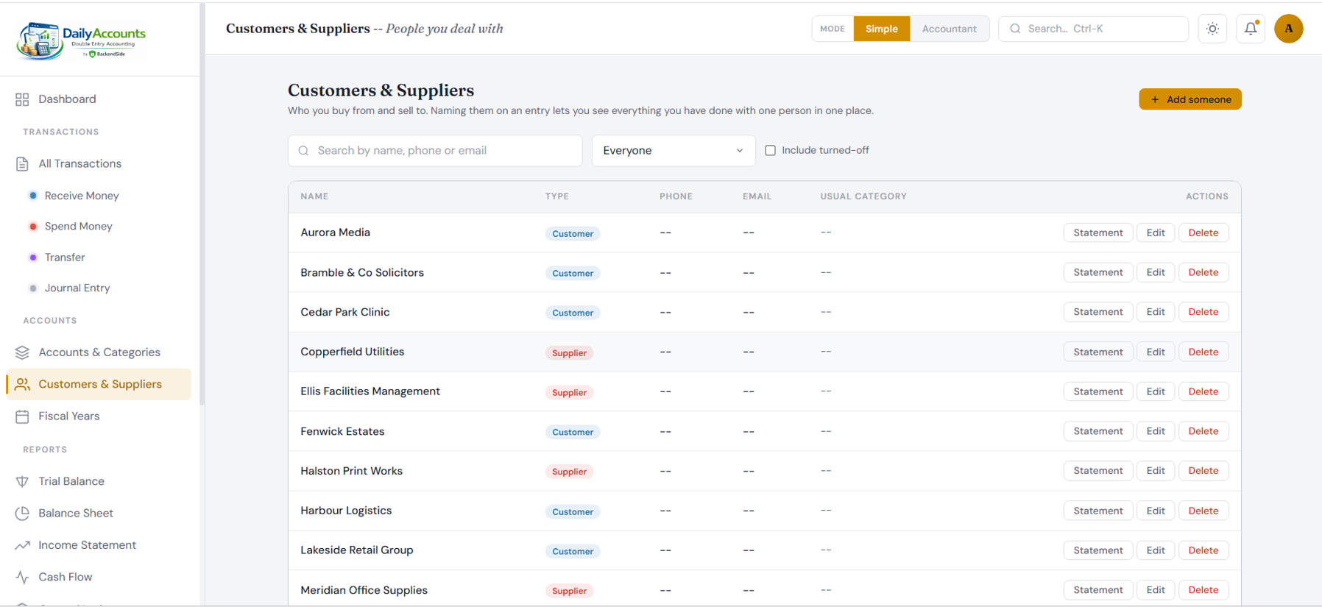Viewport: 1322px width, 607px height.
Task: Click the TYPE column header
Action: click(x=557, y=196)
